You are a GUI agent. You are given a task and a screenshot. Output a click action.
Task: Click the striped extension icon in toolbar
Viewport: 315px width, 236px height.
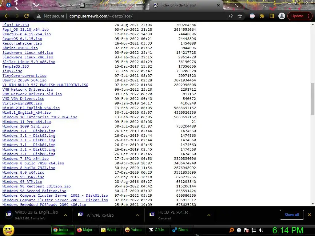coord(252,16)
